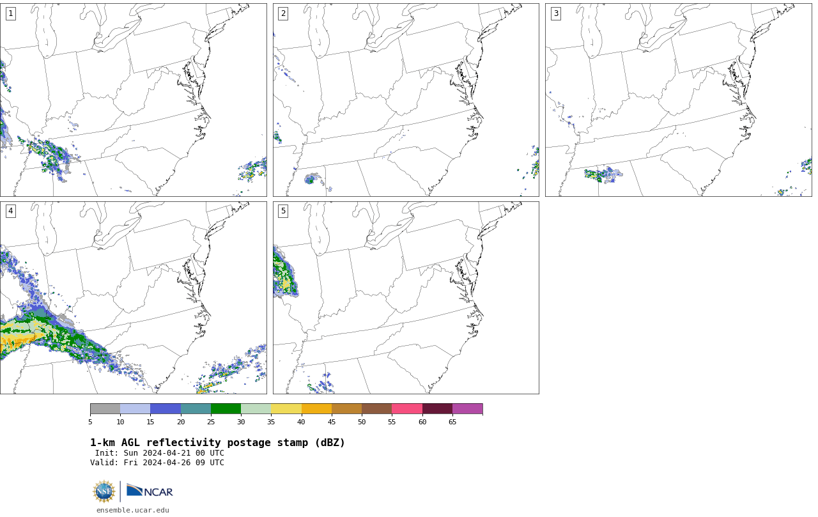Click the colorbar tick label '5'
The image size is (818, 517).
pos(90,422)
